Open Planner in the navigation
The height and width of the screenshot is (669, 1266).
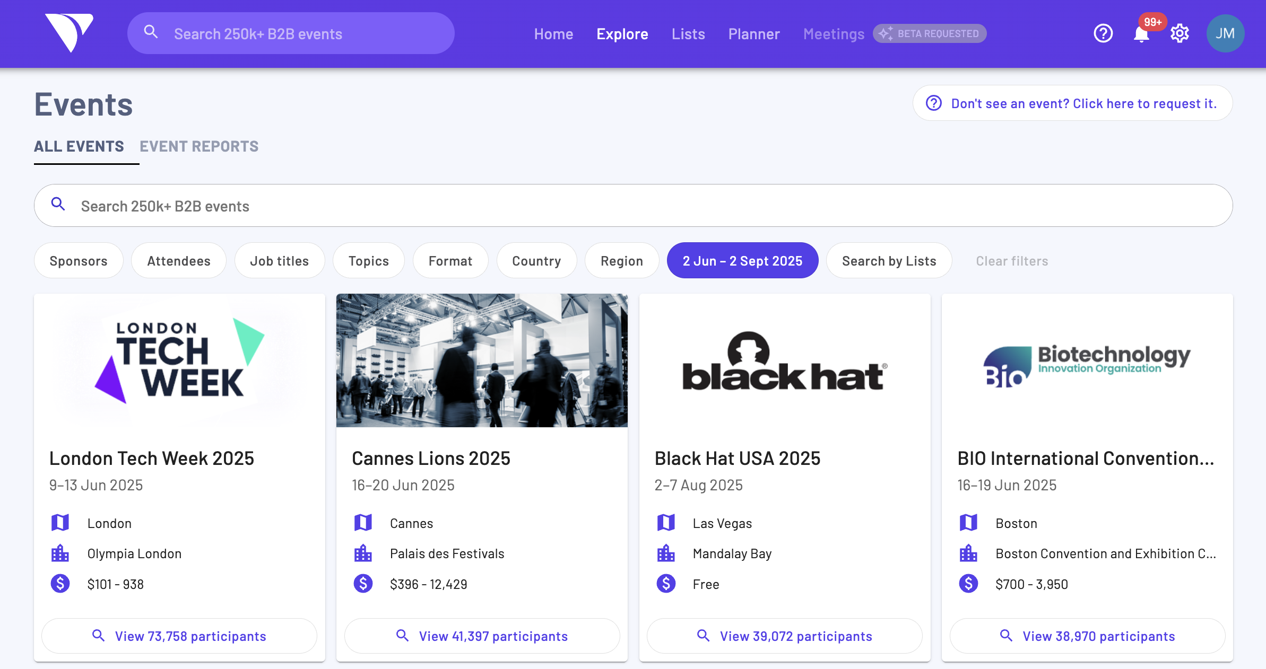(x=754, y=34)
